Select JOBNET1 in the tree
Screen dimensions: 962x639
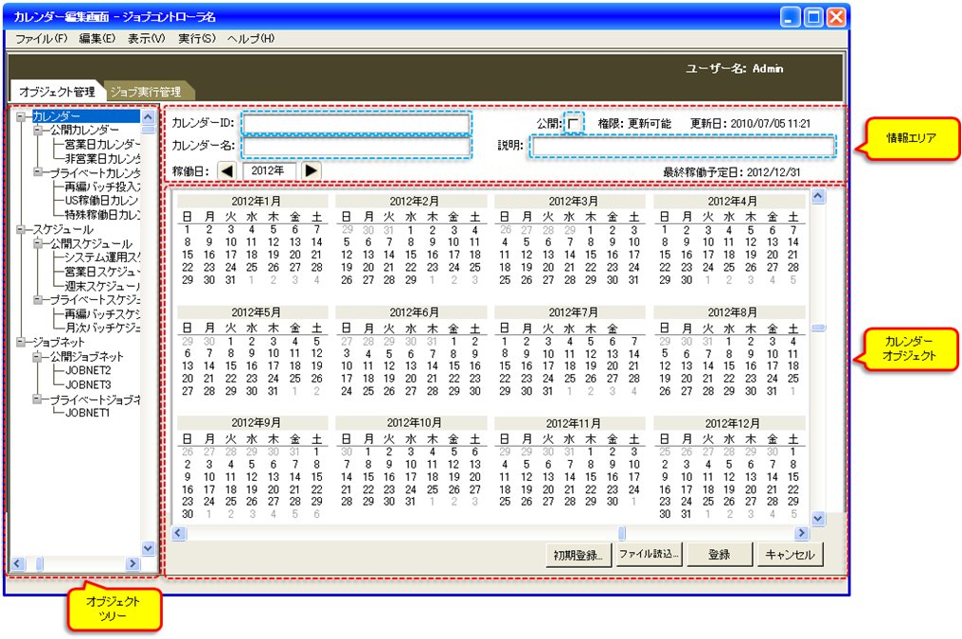coord(87,413)
